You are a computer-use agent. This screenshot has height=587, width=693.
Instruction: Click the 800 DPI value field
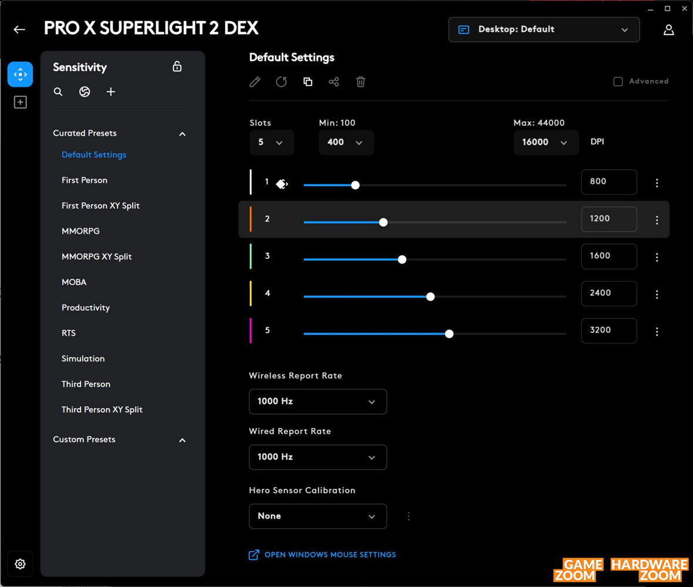(609, 182)
